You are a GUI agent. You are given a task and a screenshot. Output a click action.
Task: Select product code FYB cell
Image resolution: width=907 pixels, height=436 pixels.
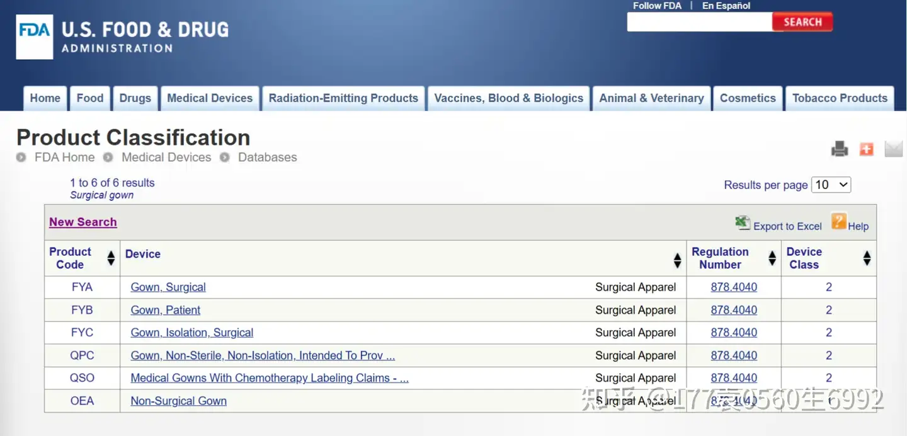click(82, 310)
